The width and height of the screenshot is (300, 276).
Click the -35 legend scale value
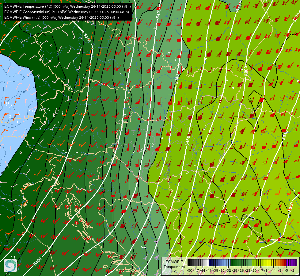pyautogui.click(x=222, y=270)
